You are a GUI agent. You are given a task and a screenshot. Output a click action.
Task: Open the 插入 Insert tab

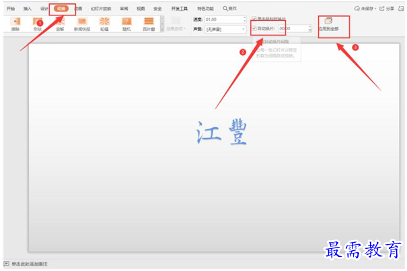point(28,9)
